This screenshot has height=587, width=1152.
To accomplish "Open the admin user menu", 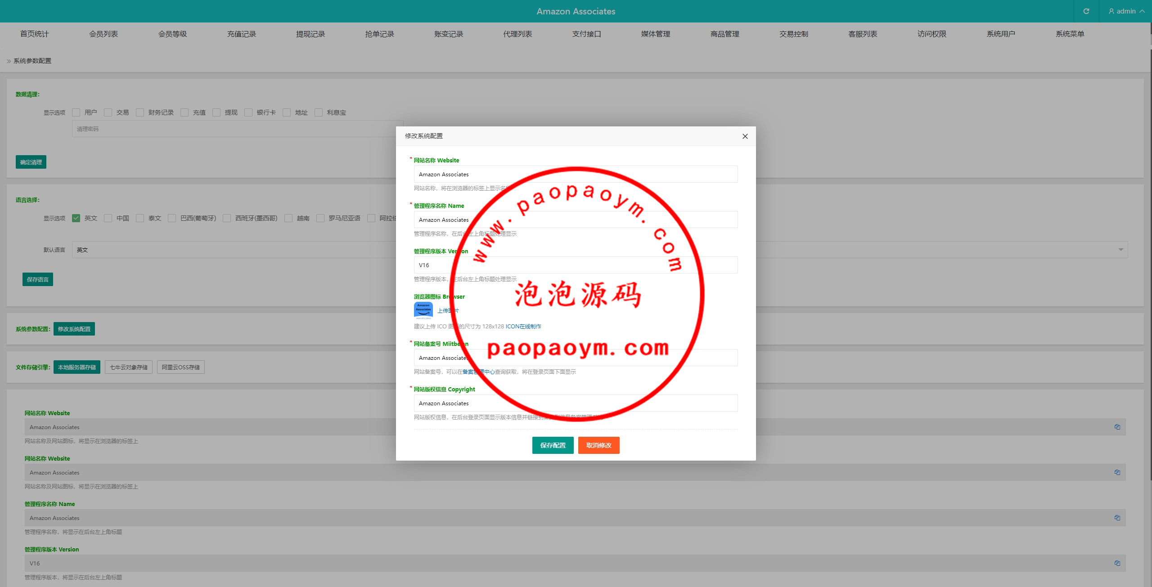I will pyautogui.click(x=1126, y=11).
